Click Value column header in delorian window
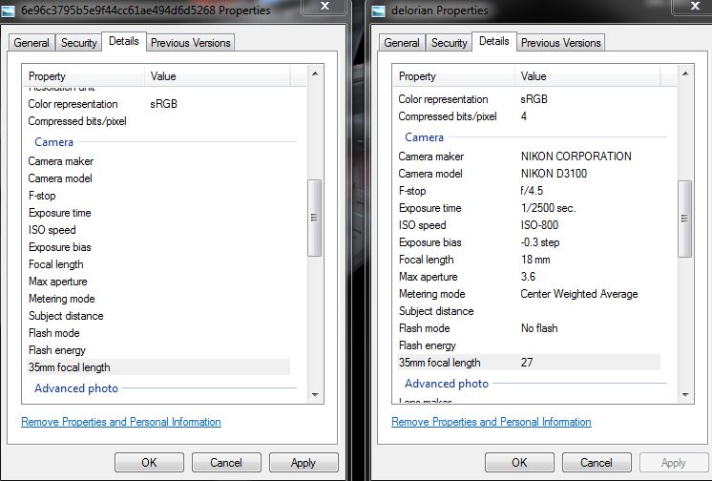The height and width of the screenshot is (481, 712). pyautogui.click(x=588, y=75)
